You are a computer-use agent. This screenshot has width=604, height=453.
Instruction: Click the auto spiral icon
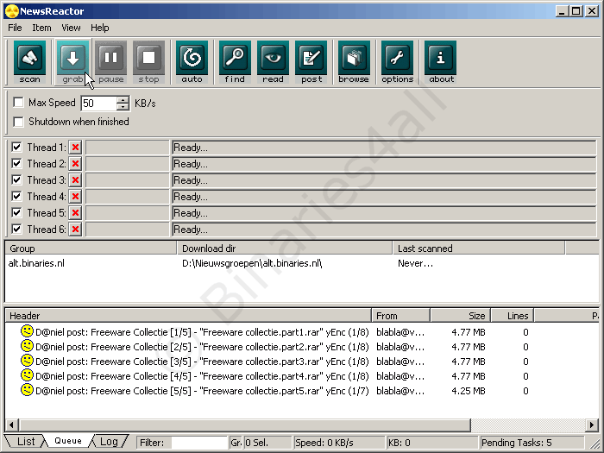click(192, 61)
